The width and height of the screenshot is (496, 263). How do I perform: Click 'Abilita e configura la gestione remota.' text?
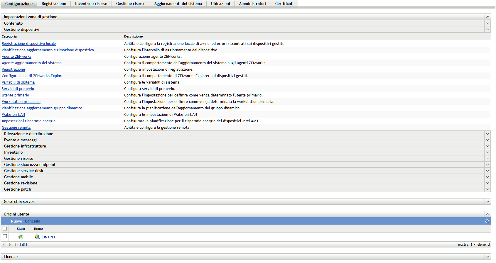pyautogui.click(x=157, y=128)
